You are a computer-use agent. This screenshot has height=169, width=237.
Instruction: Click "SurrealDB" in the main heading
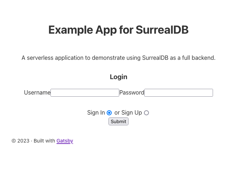(x=162, y=30)
